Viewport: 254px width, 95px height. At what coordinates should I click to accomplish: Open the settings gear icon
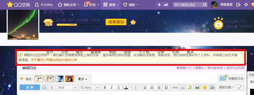tap(246, 5)
